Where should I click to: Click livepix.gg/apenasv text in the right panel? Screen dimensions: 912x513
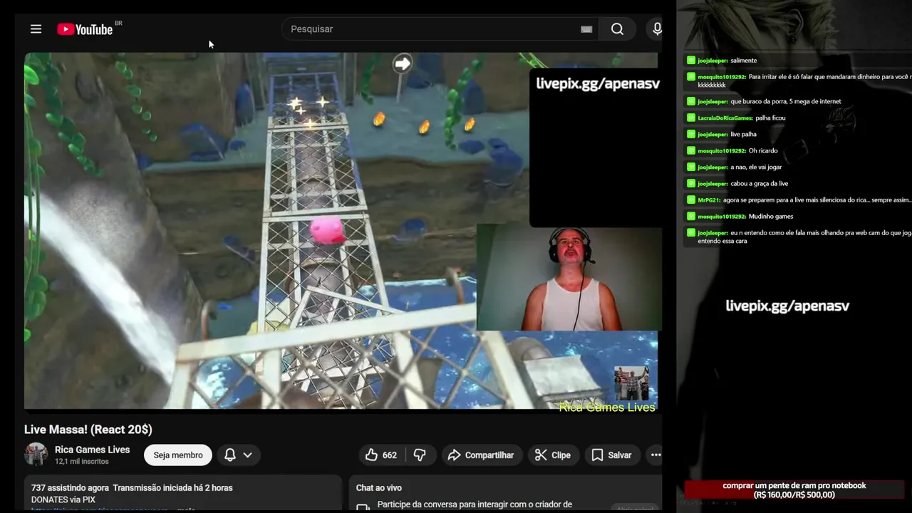click(787, 306)
